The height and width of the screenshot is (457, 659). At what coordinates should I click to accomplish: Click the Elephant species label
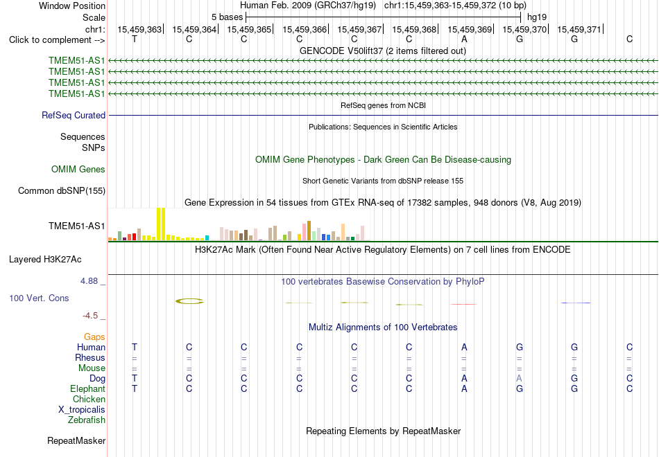click(88, 388)
